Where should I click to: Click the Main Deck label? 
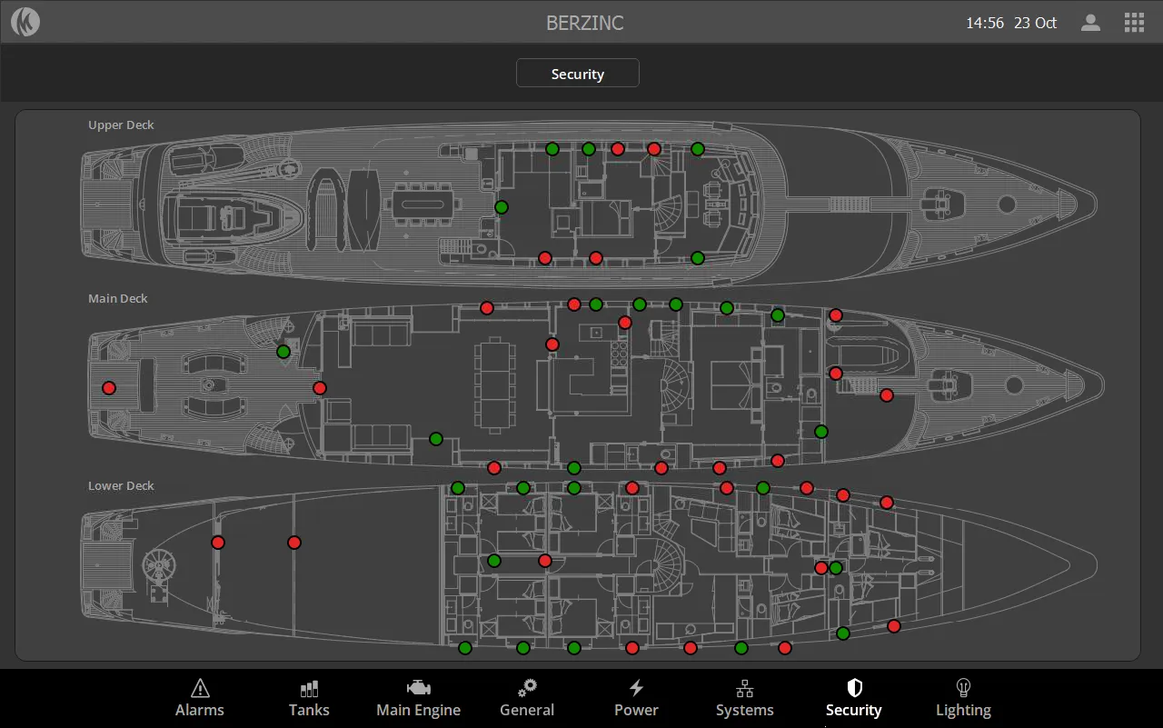pyautogui.click(x=118, y=298)
